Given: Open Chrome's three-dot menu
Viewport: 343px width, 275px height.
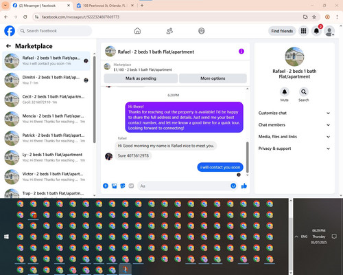Looking at the screenshot, I should point(337,16).
